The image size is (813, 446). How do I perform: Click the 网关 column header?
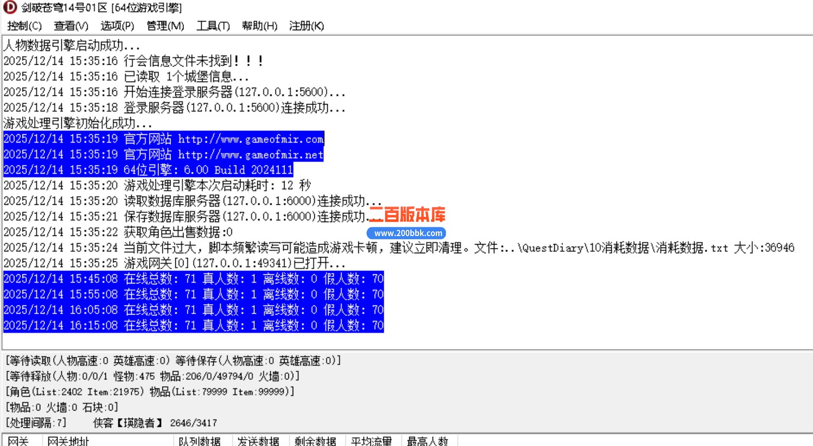click(x=20, y=441)
